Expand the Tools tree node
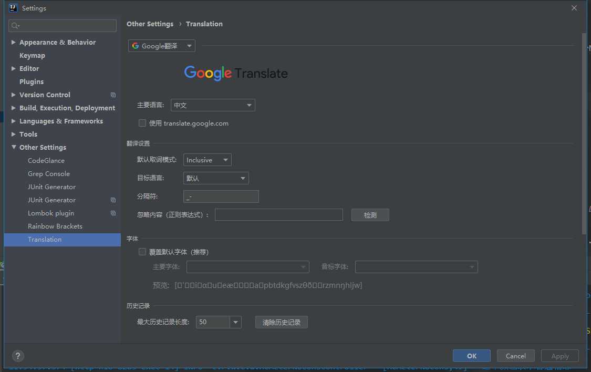 coord(14,134)
